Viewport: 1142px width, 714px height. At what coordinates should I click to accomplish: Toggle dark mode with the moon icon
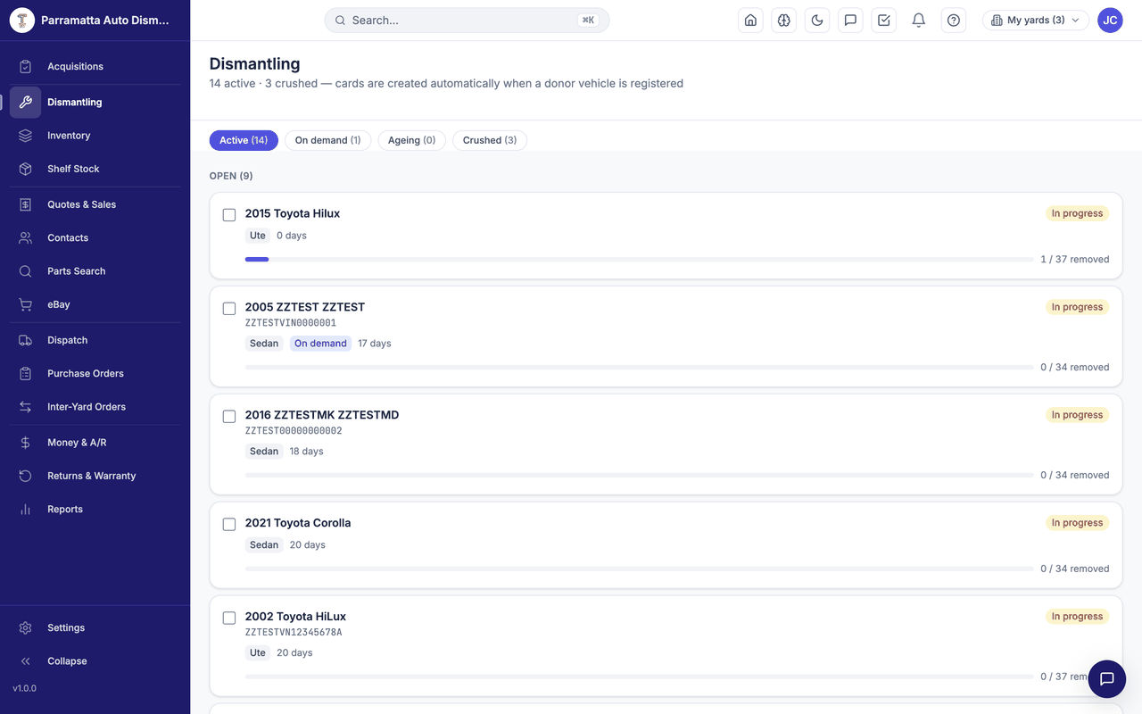pyautogui.click(x=817, y=21)
